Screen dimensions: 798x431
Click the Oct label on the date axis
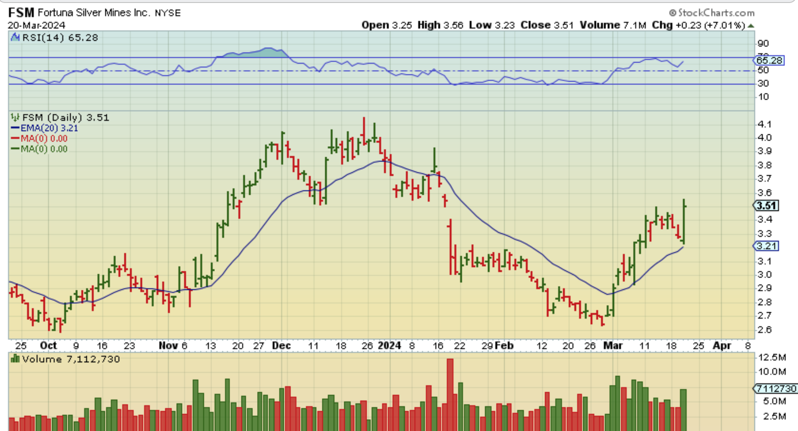click(48, 346)
